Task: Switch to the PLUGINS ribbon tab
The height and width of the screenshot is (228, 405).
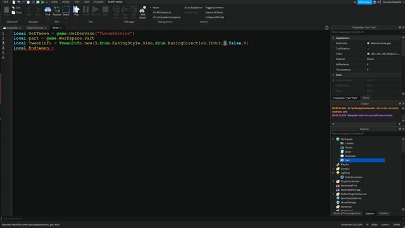Action: 99,2
